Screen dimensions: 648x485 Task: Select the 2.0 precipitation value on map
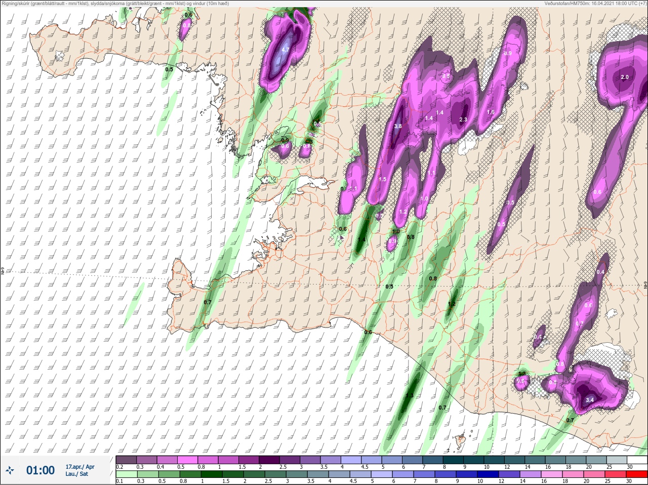(624, 77)
